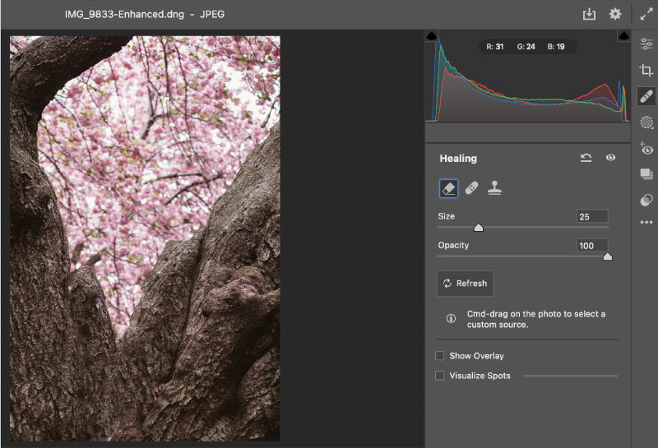Enable the Visualize Spots checkbox
The height and width of the screenshot is (448, 658).
click(x=440, y=376)
